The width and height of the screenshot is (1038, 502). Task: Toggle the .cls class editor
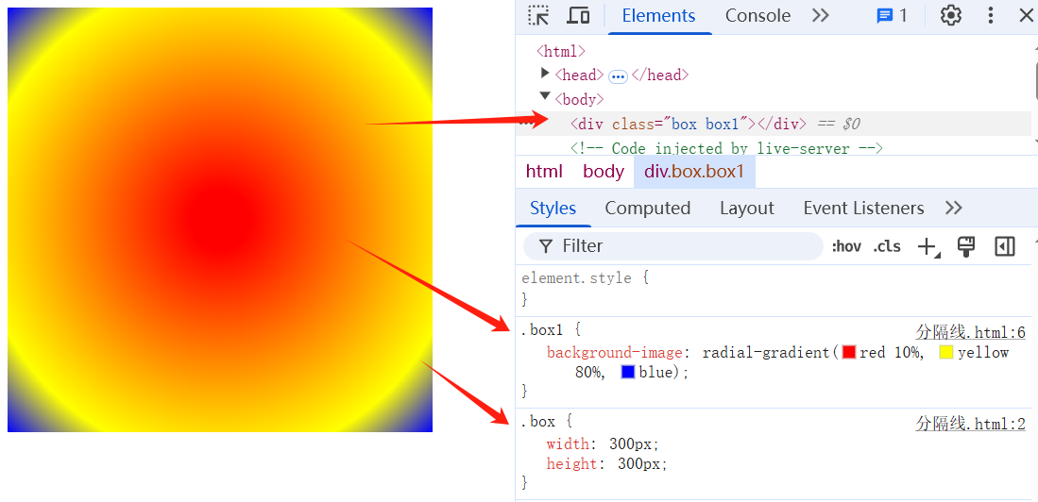[887, 246]
